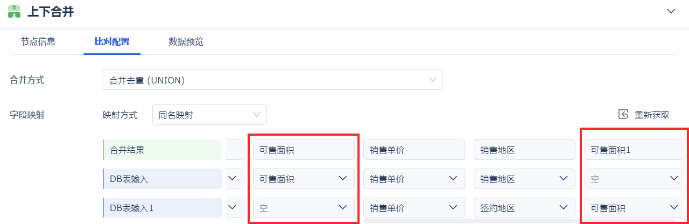Viewport: 689px width, 224px height.
Task: Click the 合并结果 row label
Action: point(162,150)
